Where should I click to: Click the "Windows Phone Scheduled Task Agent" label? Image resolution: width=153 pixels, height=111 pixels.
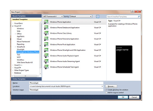pyautogui.click(x=64, y=67)
